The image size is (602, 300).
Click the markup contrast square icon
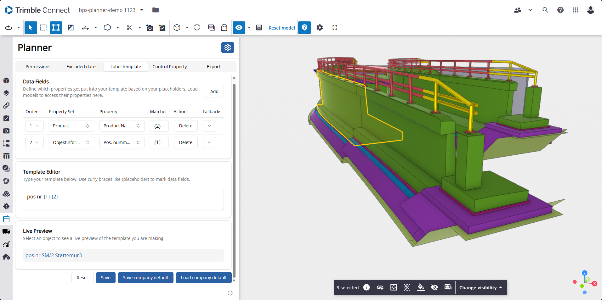[x=71, y=28]
